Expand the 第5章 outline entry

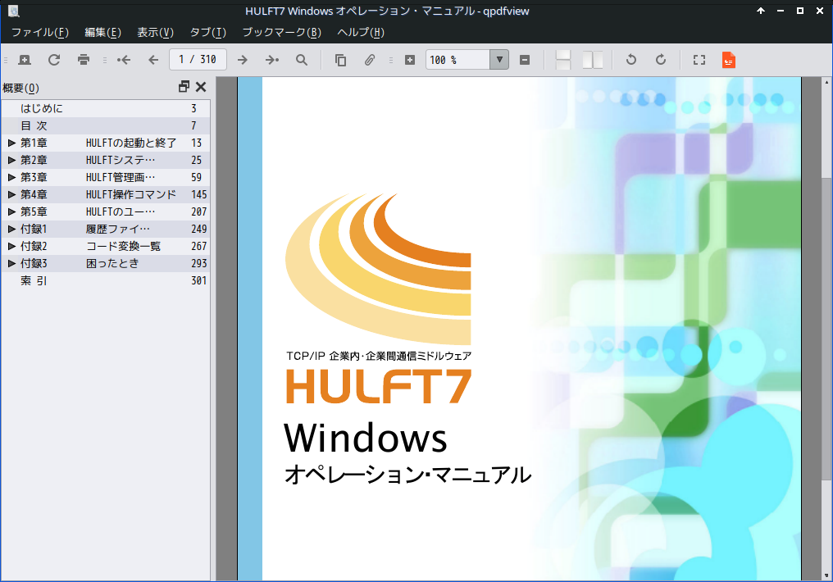click(11, 211)
